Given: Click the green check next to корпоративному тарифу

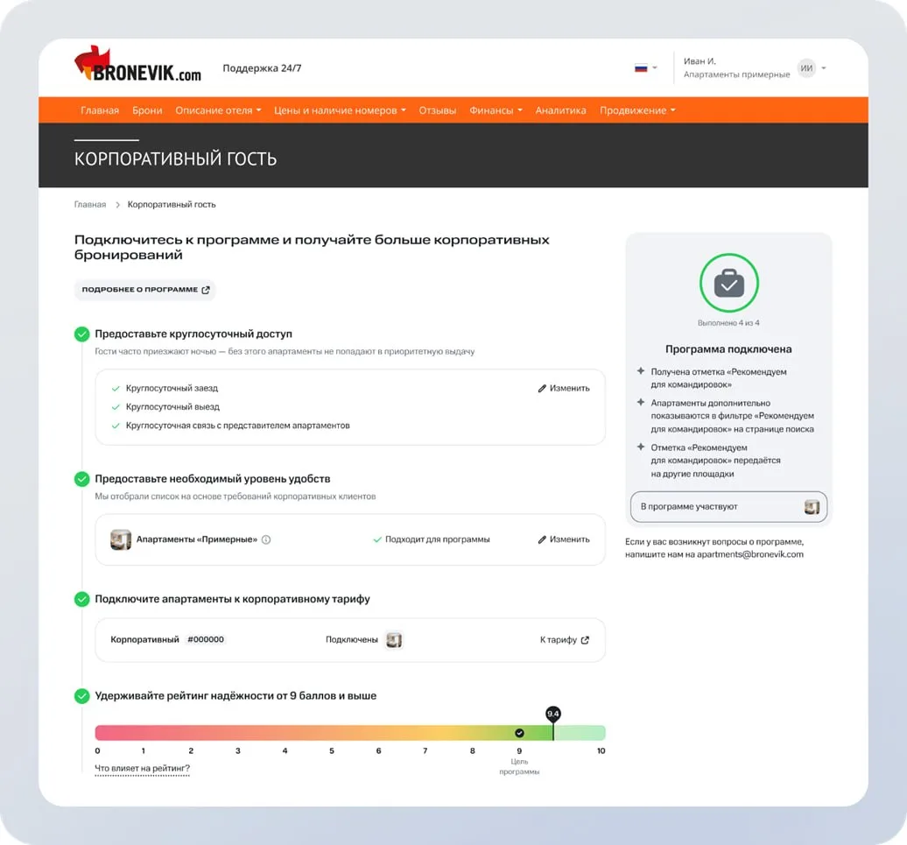Looking at the screenshot, I should pos(81,599).
